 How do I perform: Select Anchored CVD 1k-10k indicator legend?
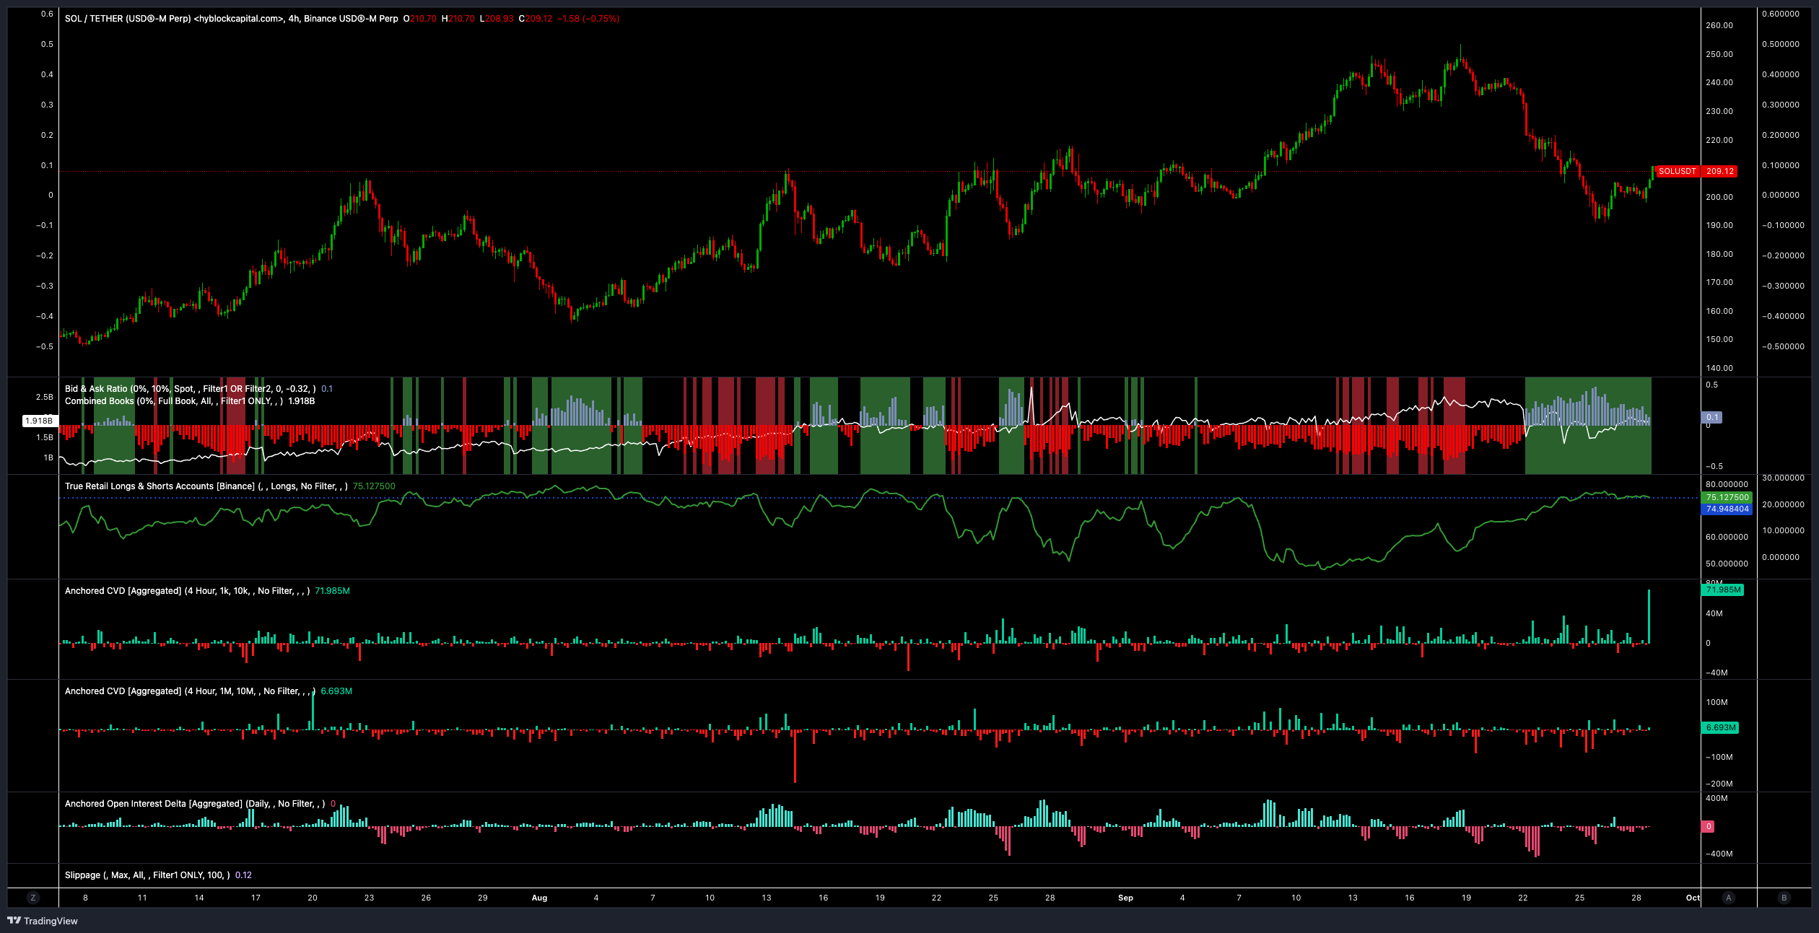click(187, 591)
